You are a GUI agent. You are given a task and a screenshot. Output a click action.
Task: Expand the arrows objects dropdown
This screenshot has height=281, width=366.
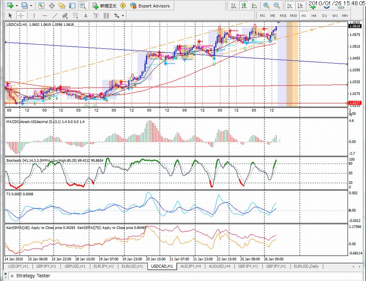coord(122,16)
